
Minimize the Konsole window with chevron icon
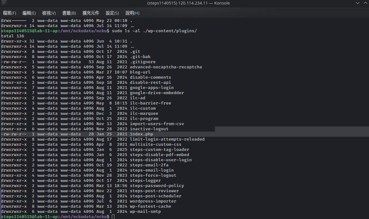(357, 3)
